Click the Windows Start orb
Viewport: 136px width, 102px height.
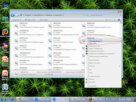3,99
